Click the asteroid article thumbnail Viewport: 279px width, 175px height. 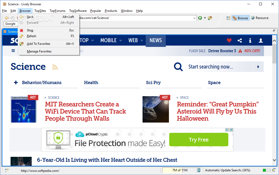tap(156, 109)
